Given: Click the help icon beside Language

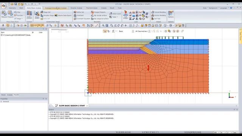Looking at the screenshot, I should (231, 8).
